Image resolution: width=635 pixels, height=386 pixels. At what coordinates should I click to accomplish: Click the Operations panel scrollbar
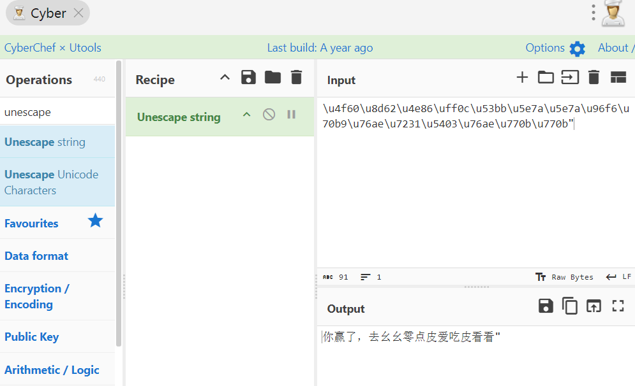click(119, 203)
